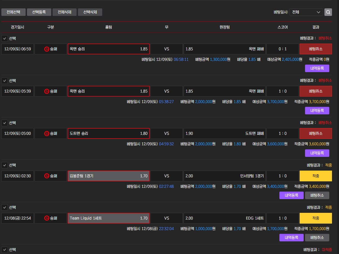Click the 선택등록 button
Screen dimensions: 339x254
(39, 12)
